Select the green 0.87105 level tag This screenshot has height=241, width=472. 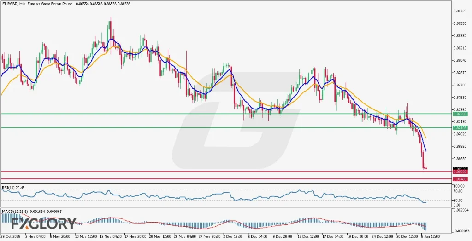[460, 128]
